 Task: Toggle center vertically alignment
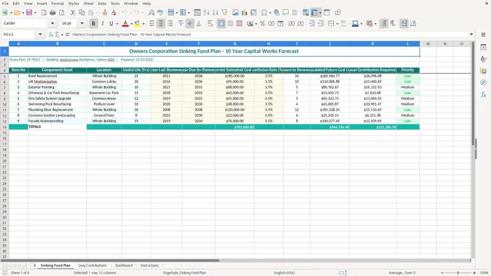pos(190,24)
